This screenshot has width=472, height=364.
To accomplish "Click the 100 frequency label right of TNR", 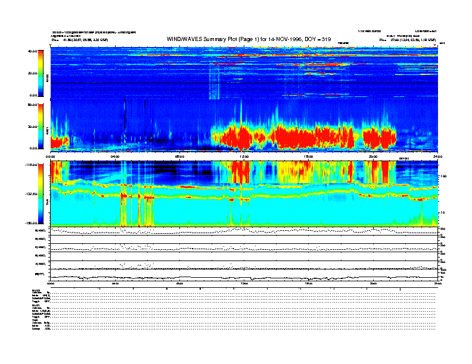I will [x=443, y=176].
